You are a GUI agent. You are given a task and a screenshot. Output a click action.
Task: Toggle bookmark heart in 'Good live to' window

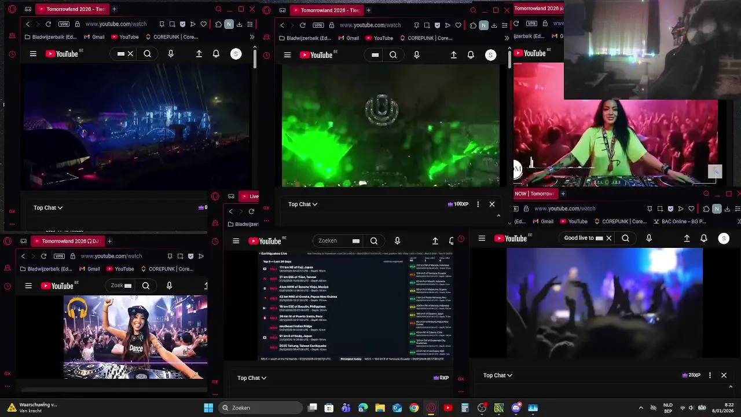point(691,209)
